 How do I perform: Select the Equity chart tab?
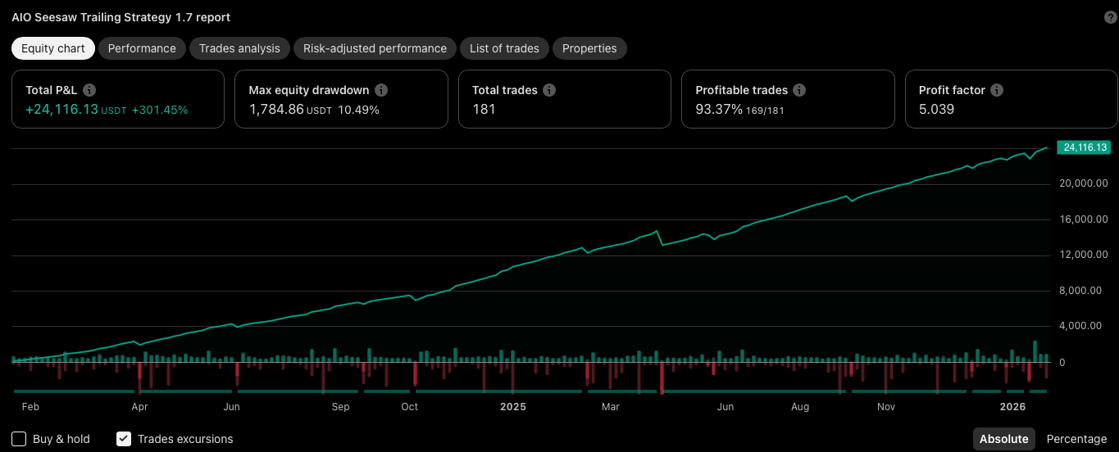click(53, 48)
